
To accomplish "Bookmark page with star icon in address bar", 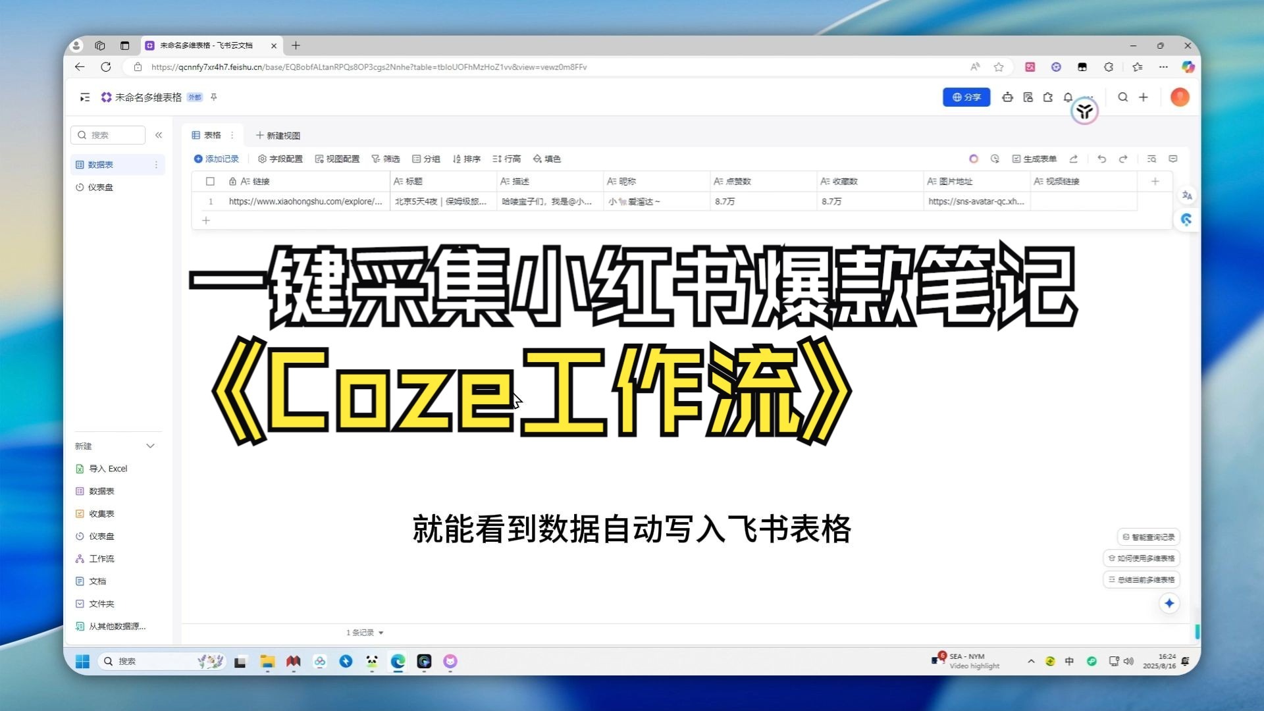I will 999,66.
